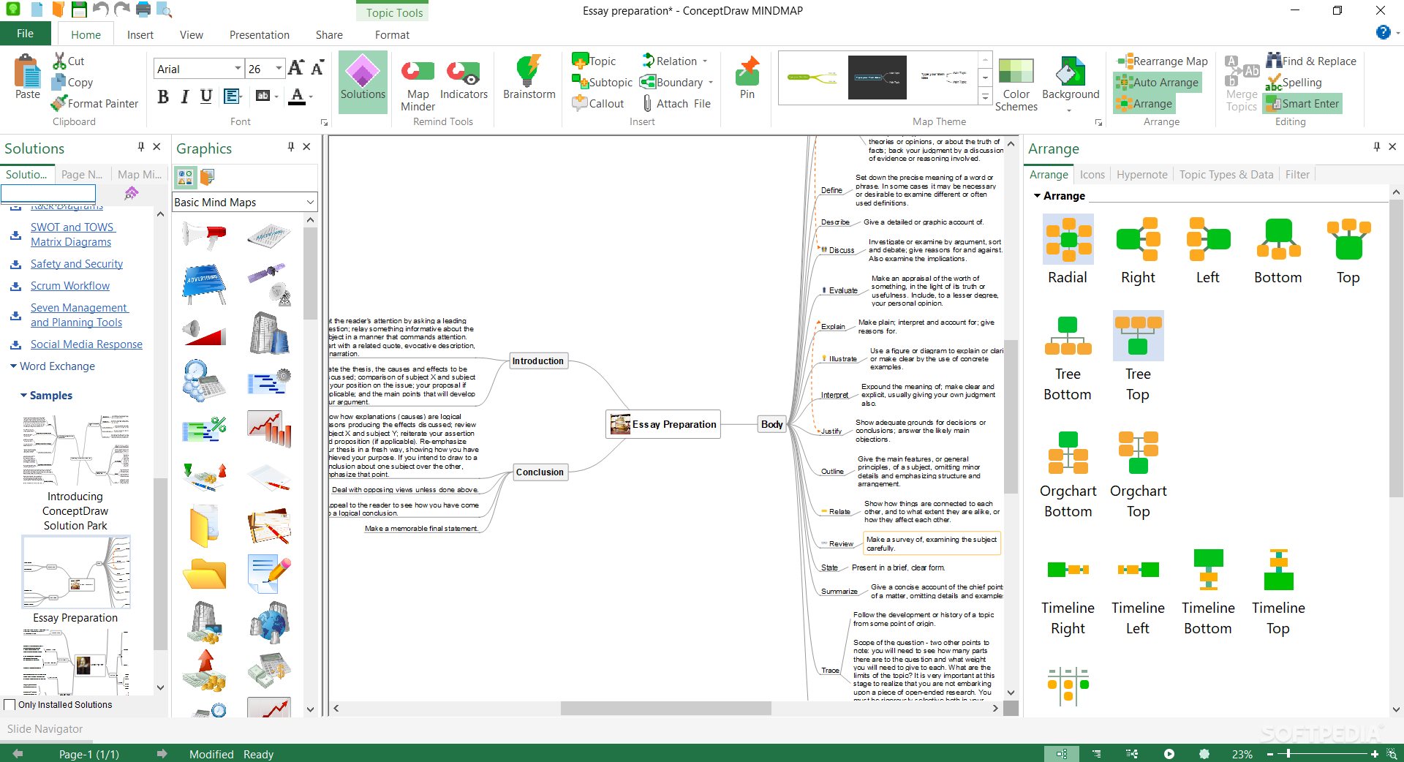
Task: Click the font color swatch button
Action: point(297,97)
